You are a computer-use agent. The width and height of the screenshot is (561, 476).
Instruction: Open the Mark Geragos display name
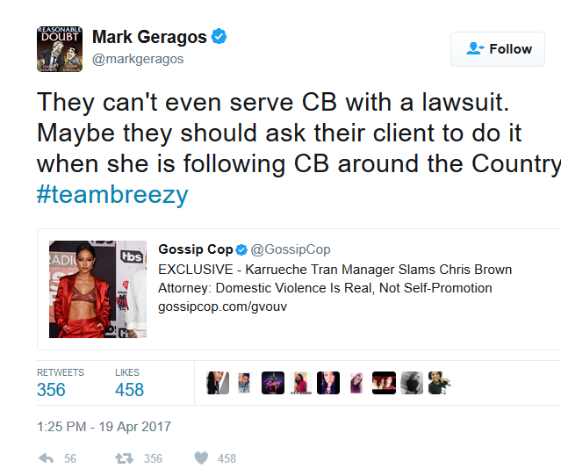coord(149,37)
